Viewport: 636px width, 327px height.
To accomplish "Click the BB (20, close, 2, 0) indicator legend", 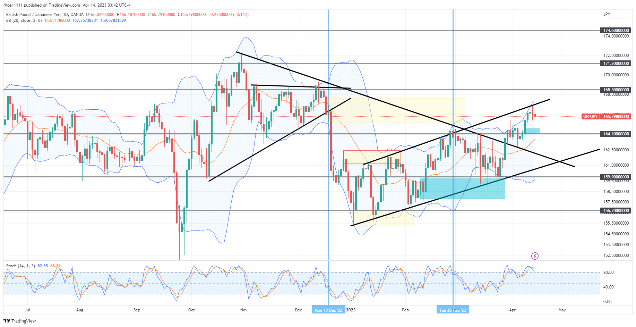I will 24,20.
